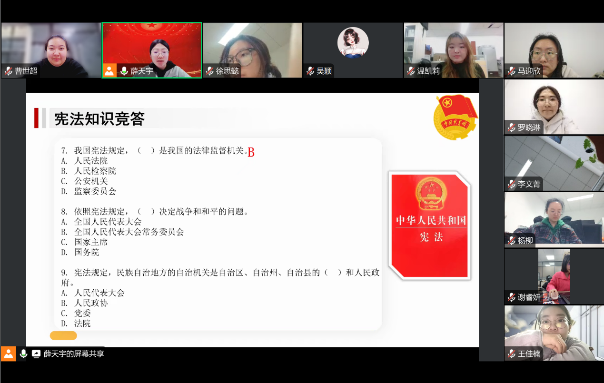Click the muted mic icon next to 温凯莉
Viewport: 604px width, 383px height.
pyautogui.click(x=411, y=71)
